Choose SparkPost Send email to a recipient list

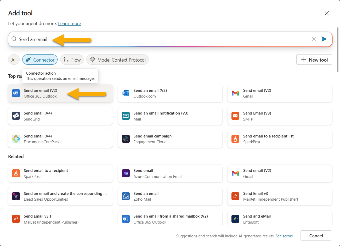tap(280, 139)
